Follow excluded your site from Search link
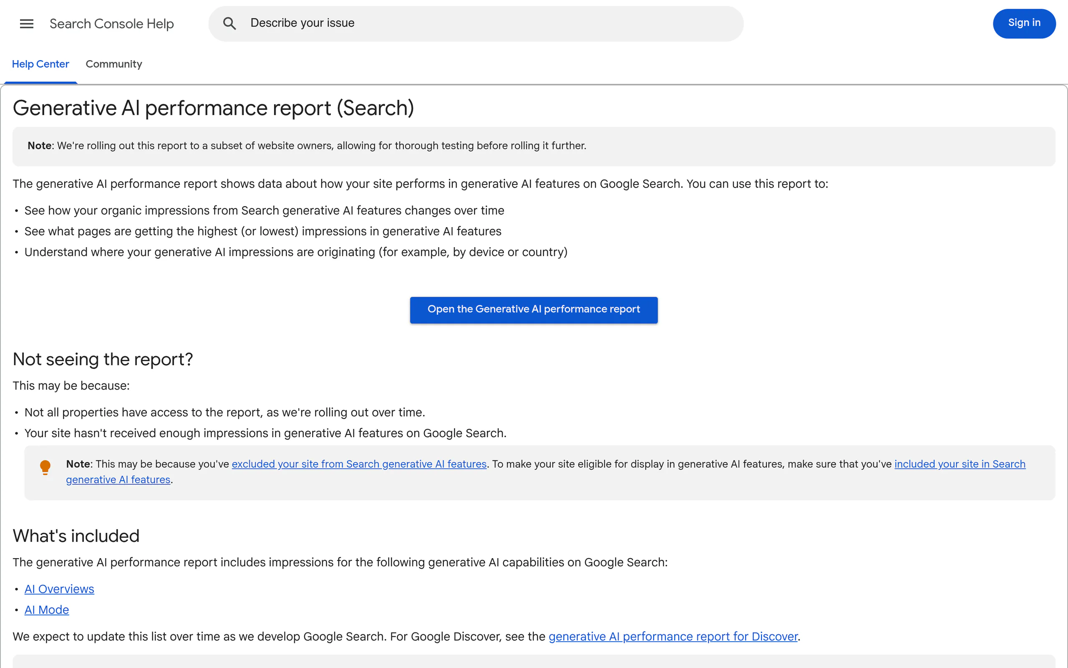1068x668 pixels. [359, 464]
